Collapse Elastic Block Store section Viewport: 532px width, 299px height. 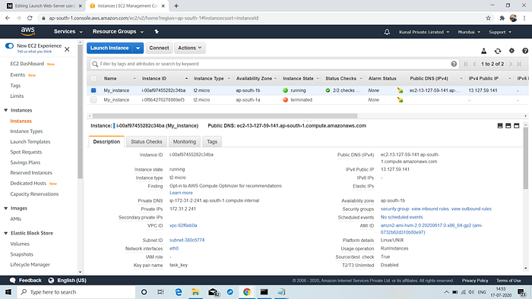coord(6,233)
